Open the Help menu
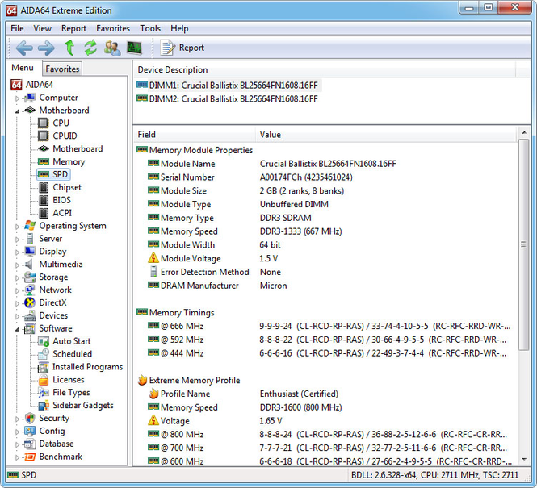Viewport: 537px width, 488px height. (179, 28)
